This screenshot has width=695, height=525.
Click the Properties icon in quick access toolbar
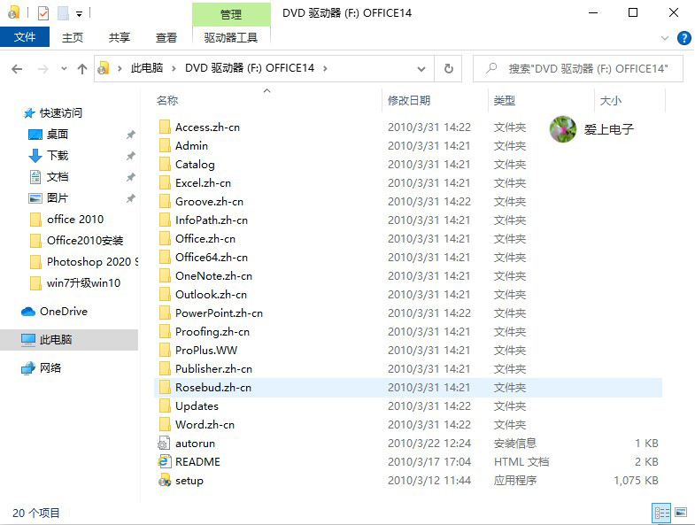43,13
